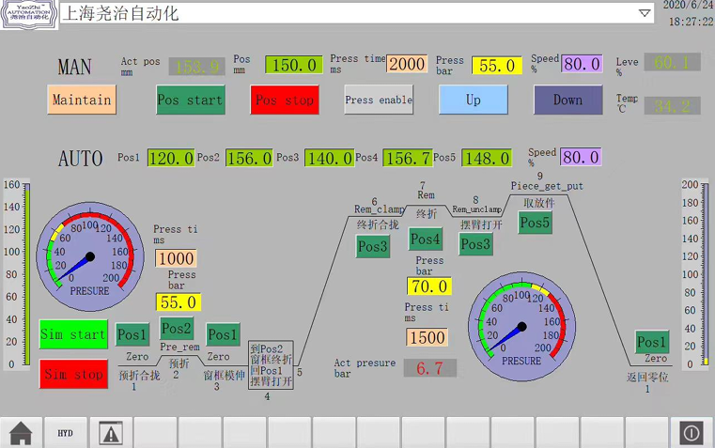
Task: Expand the top title bar dropdown arrow
Action: click(645, 13)
